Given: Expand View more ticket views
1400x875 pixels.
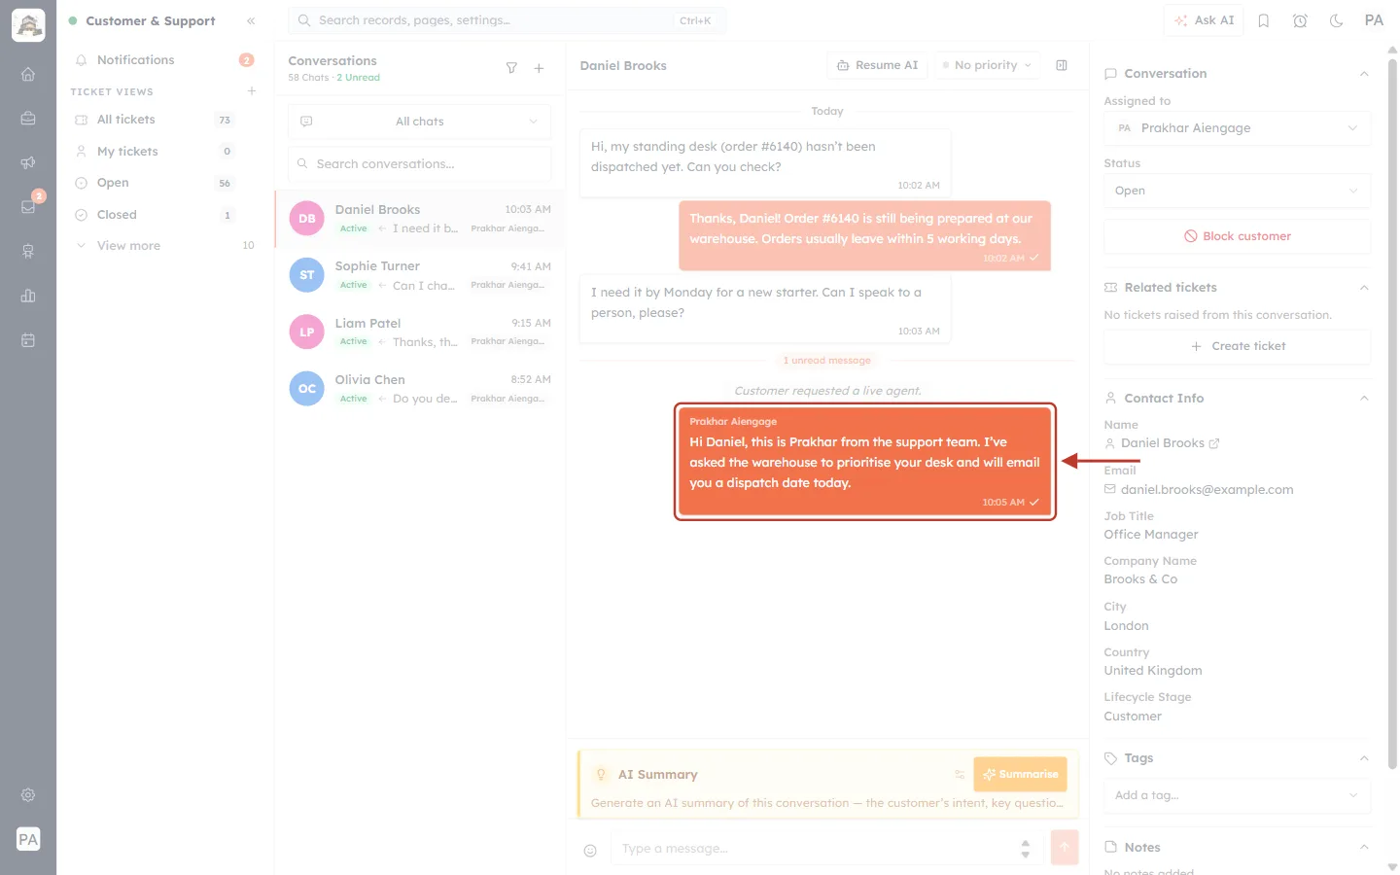Looking at the screenshot, I should [x=165, y=246].
